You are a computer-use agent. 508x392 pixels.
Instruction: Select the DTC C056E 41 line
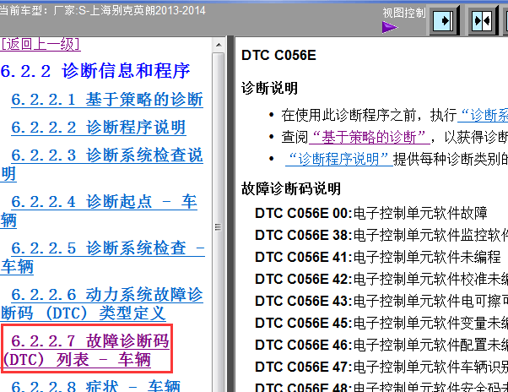(378, 257)
